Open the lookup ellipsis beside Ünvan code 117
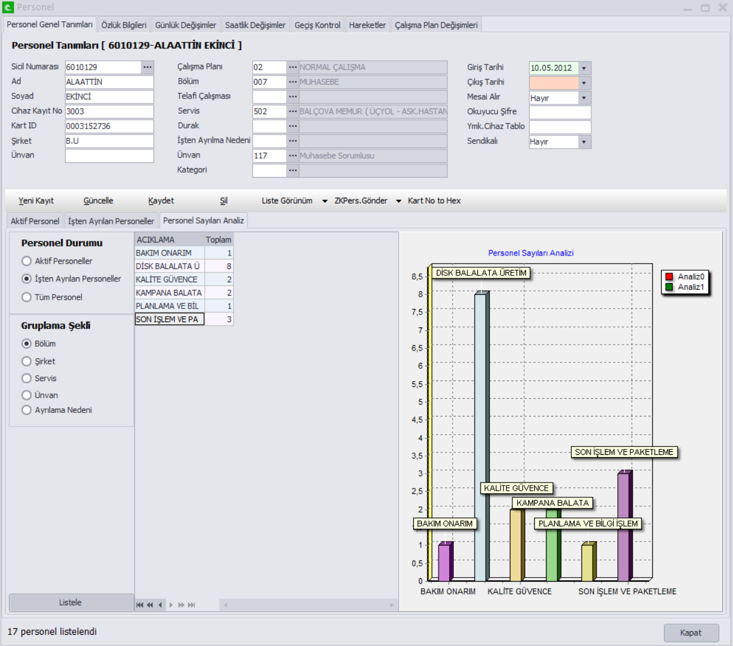The height and width of the screenshot is (646, 733). (x=293, y=156)
